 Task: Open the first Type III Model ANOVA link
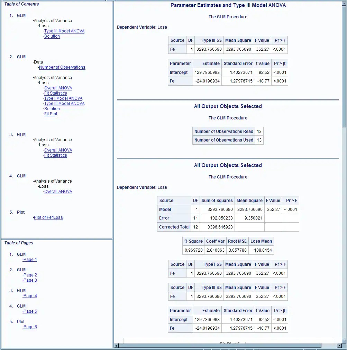click(64, 31)
